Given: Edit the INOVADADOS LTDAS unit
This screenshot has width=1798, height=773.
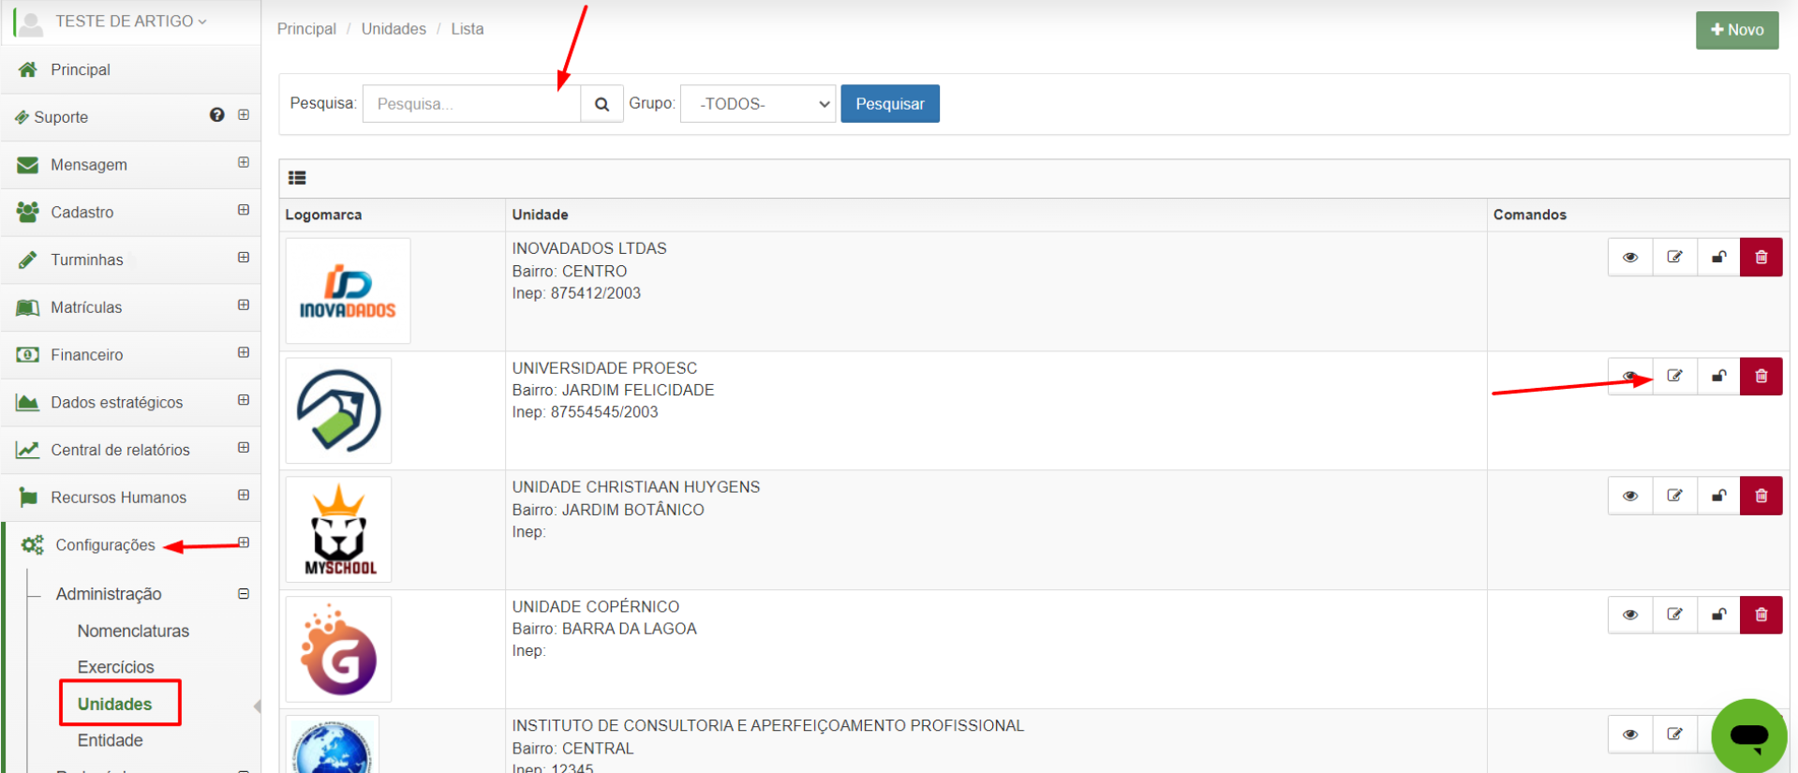Looking at the screenshot, I should pos(1674,257).
